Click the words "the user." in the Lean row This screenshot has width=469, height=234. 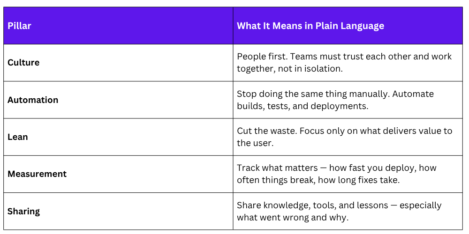tap(255, 143)
